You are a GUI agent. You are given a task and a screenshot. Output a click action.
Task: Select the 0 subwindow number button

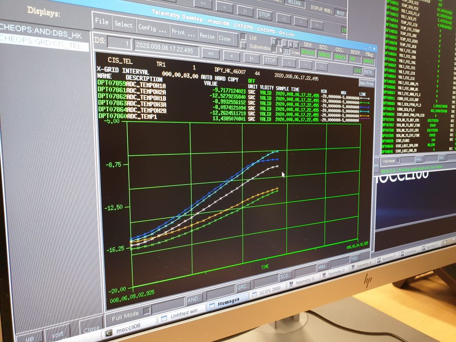tap(274, 42)
